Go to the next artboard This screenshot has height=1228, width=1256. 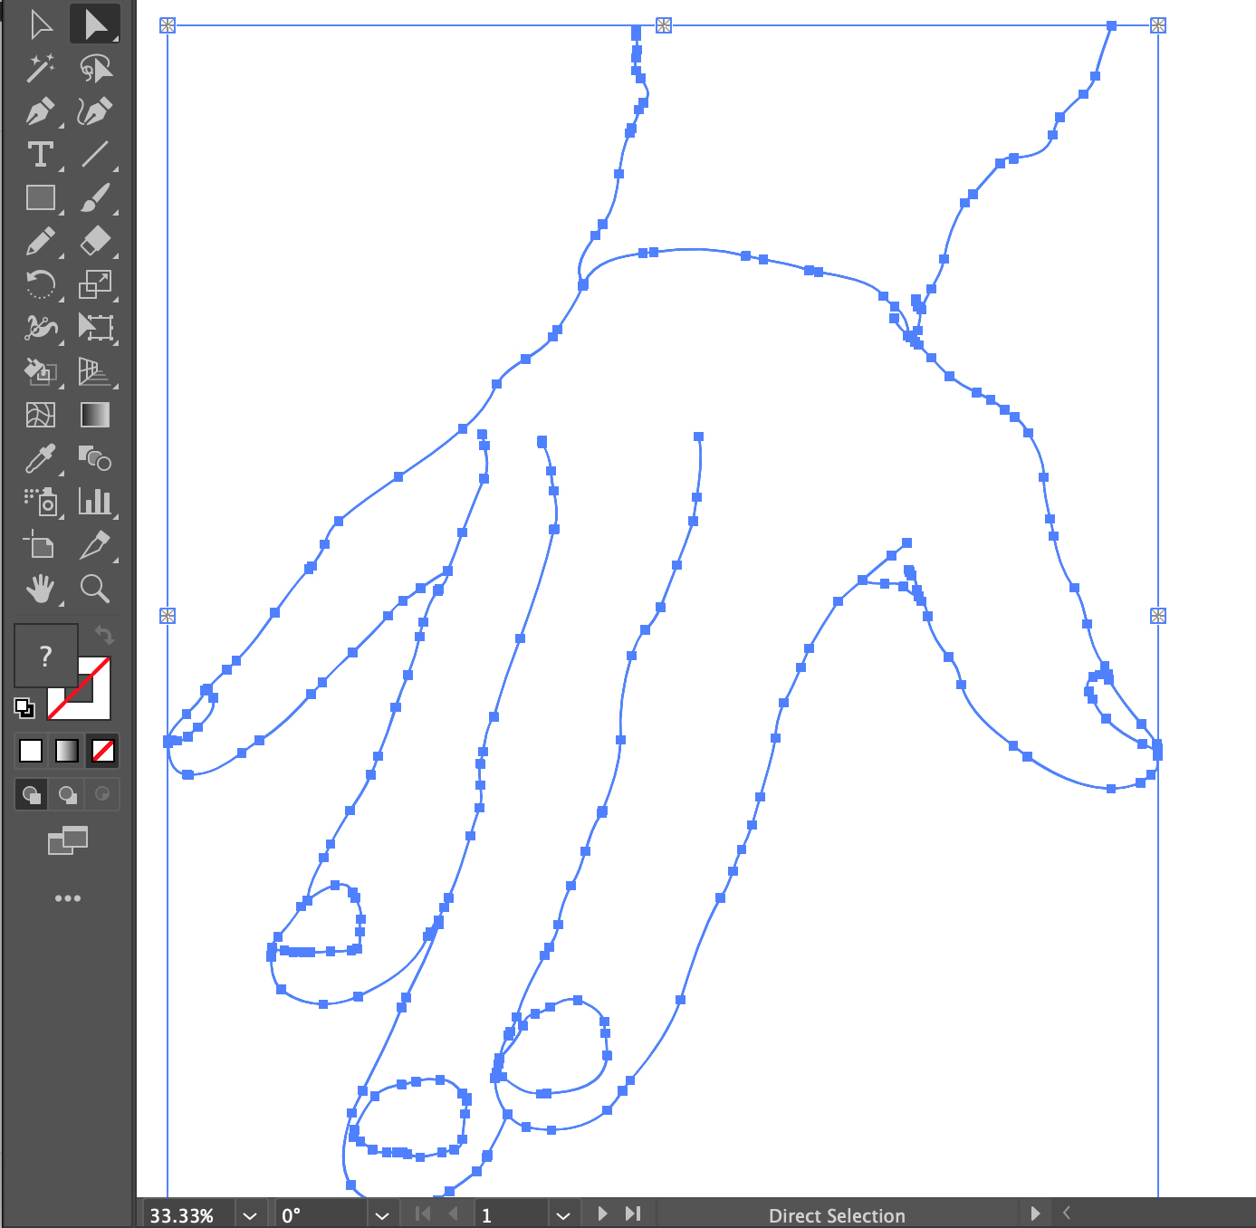[602, 1214]
